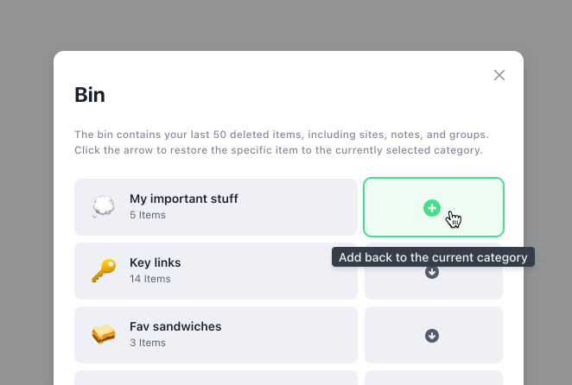The width and height of the screenshot is (572, 385).
Task: Select the My important stuff group title
Action: (184, 199)
